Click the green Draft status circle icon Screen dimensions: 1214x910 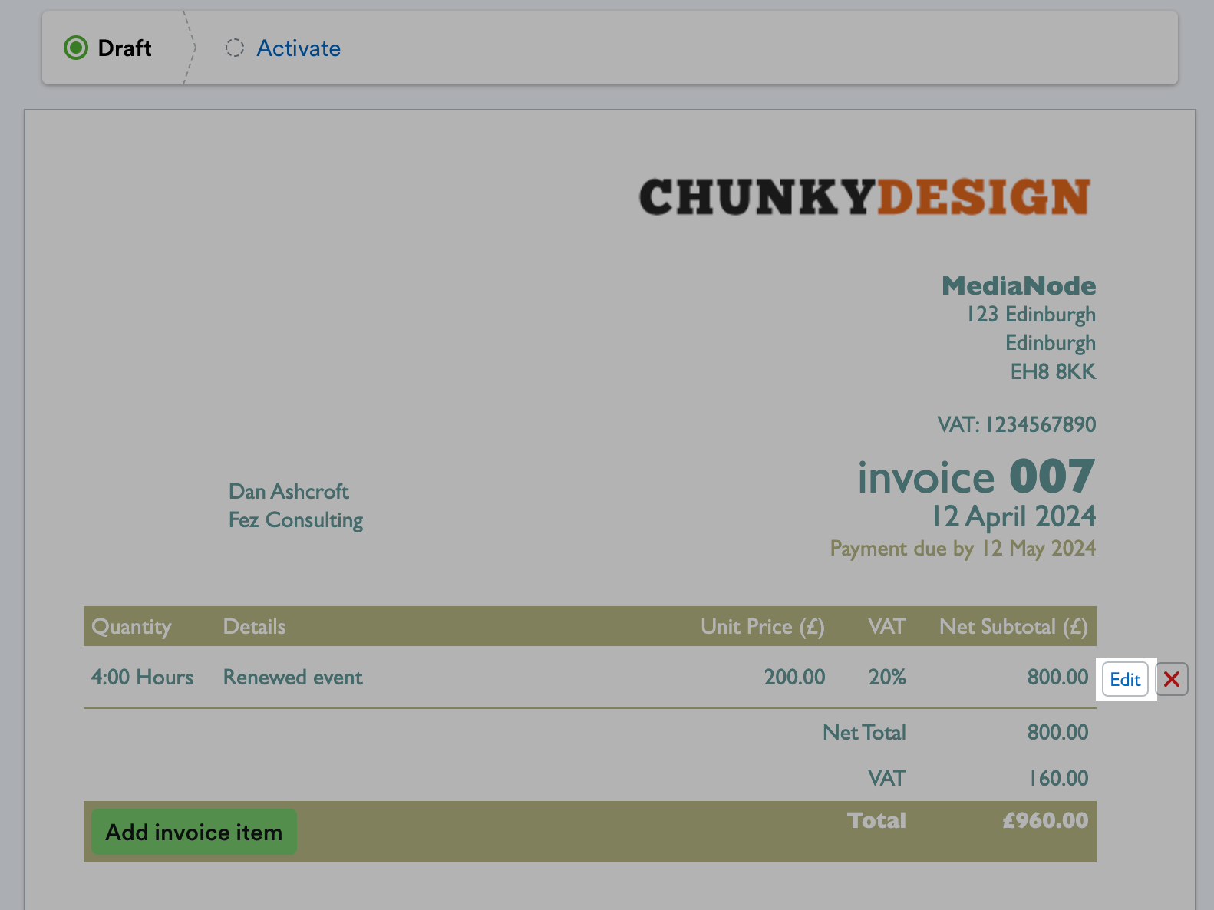pos(76,48)
